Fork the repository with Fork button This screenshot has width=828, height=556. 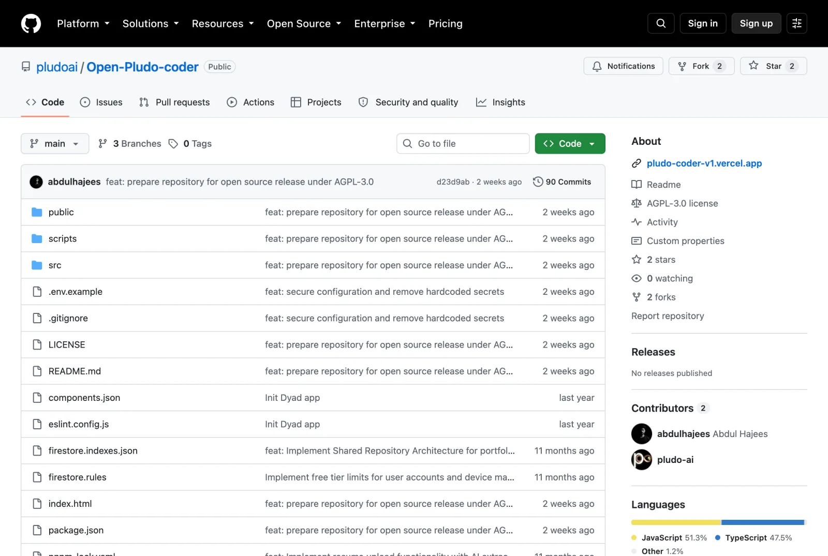[x=701, y=66]
